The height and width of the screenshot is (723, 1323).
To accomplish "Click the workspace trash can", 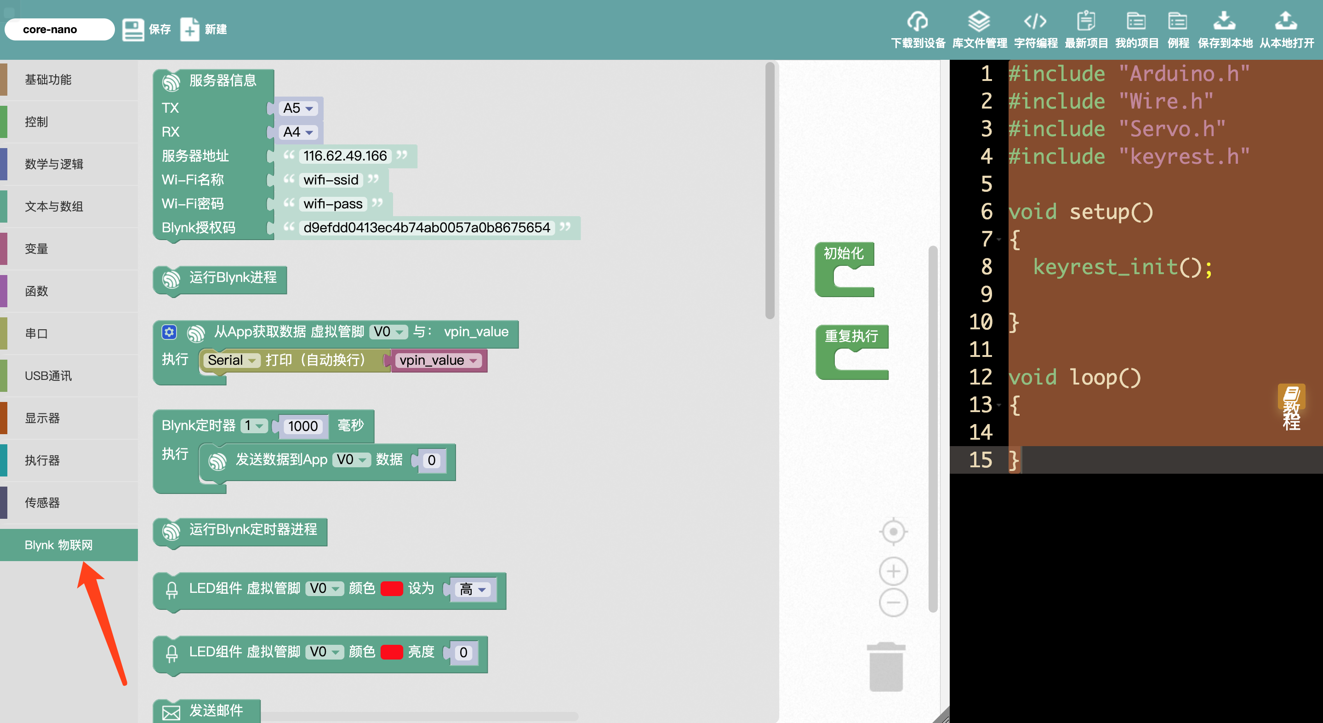I will (886, 666).
